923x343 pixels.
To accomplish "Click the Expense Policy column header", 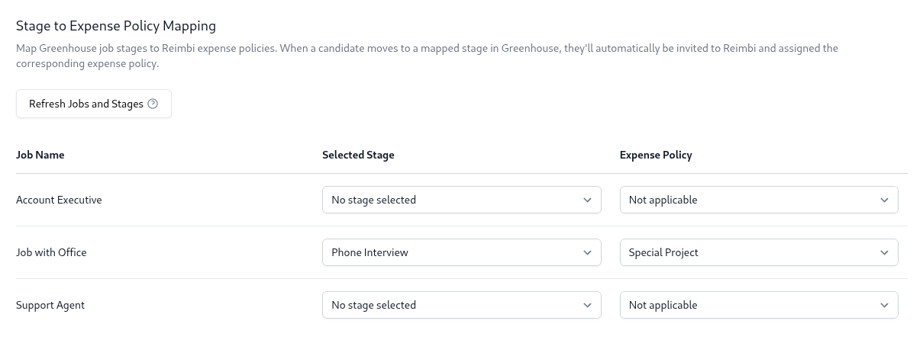I will point(656,155).
